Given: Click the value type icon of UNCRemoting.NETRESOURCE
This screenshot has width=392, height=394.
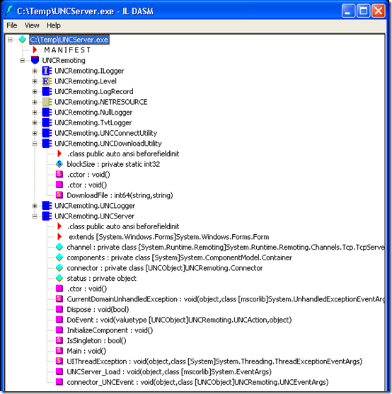Looking at the screenshot, I should point(47,102).
